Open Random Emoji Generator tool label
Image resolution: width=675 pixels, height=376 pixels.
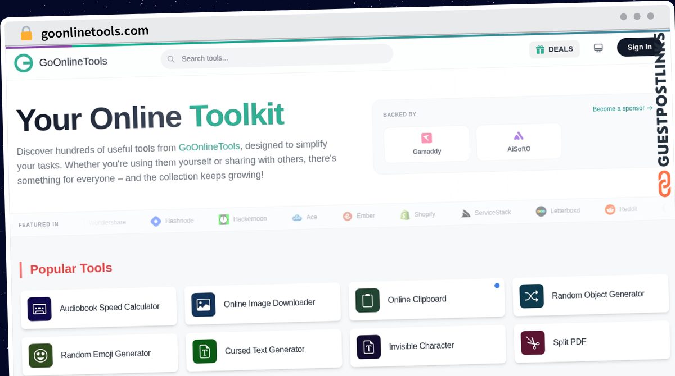click(x=106, y=354)
